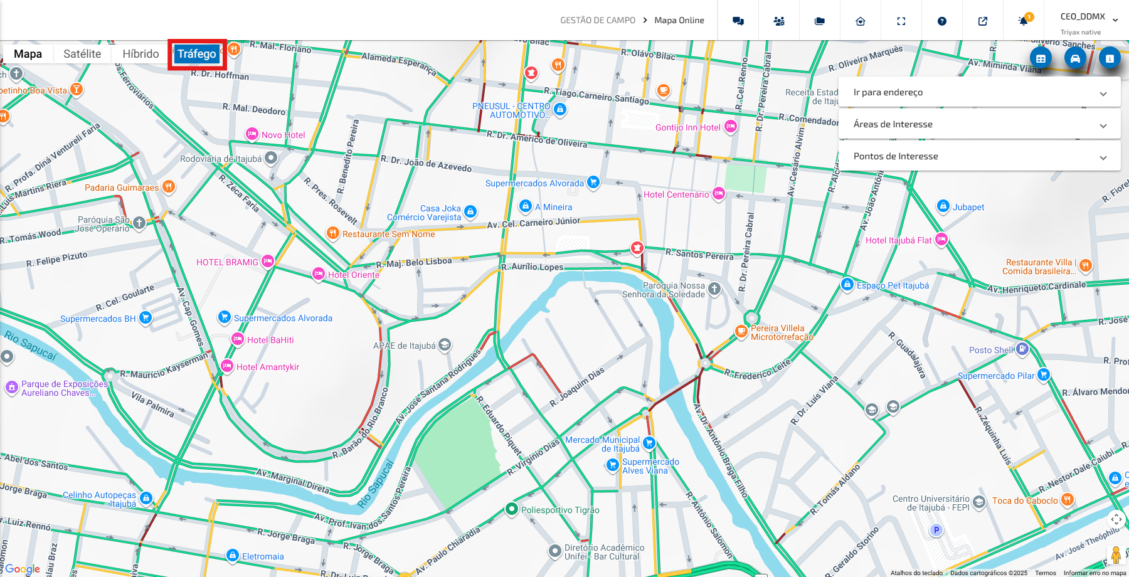Viewport: 1129px width, 577px height.
Task: Click the Supermercados BH cart marker
Action: coord(146,318)
